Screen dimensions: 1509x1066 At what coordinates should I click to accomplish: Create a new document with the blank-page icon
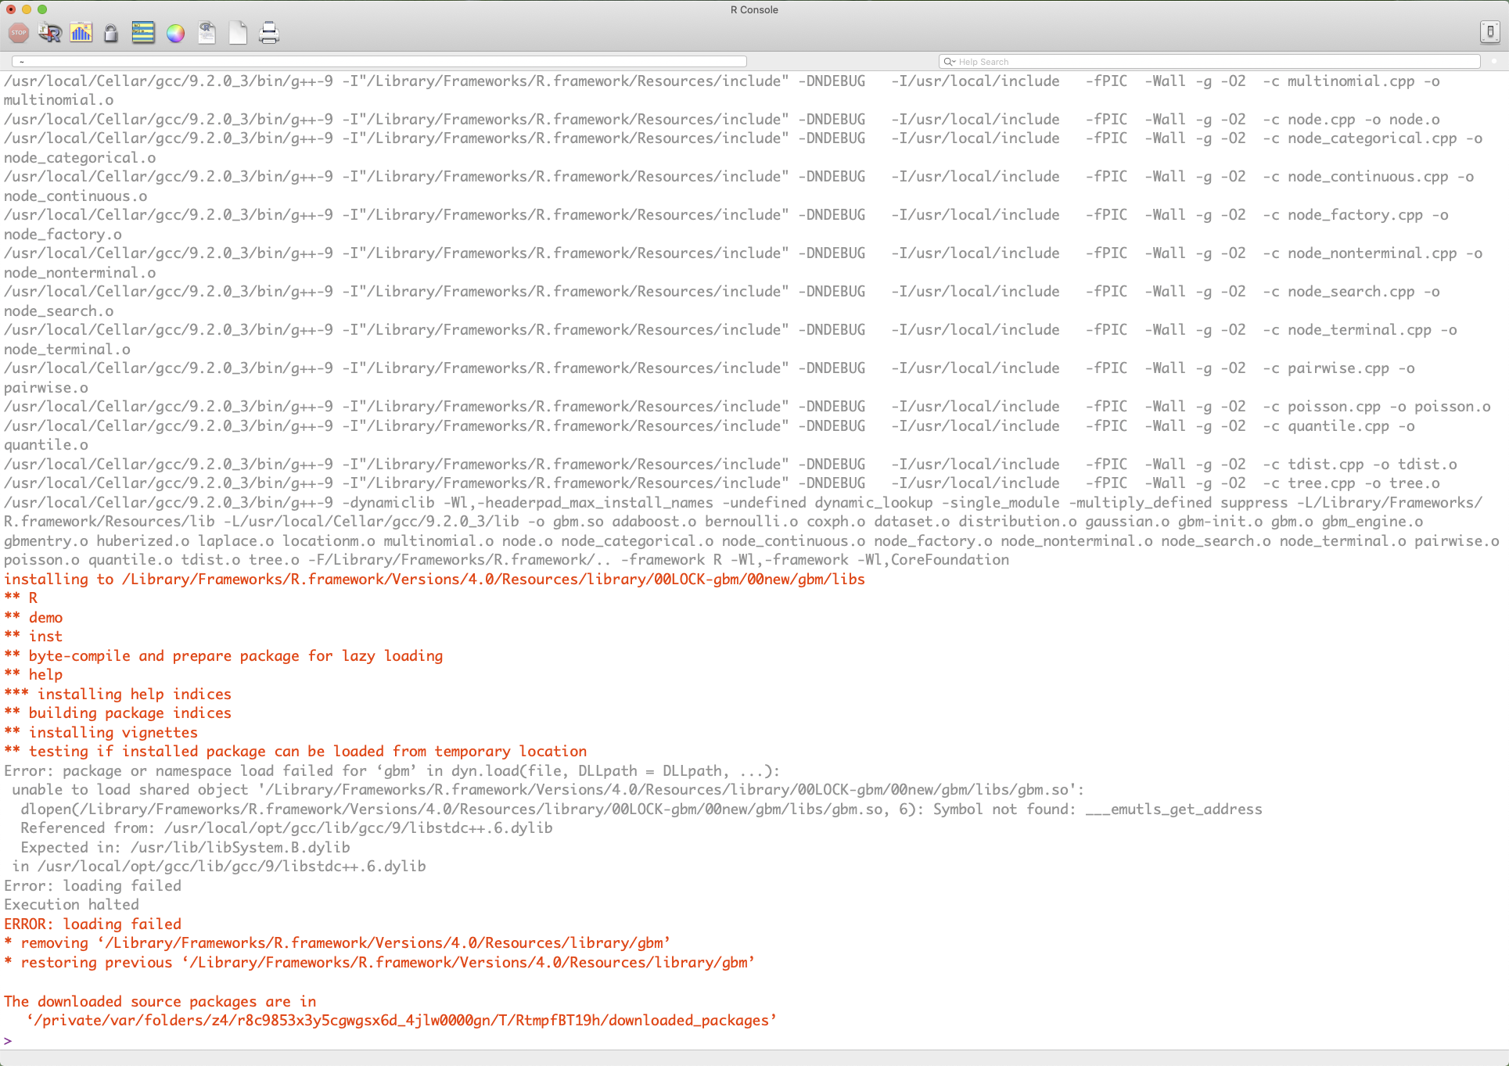tap(237, 33)
